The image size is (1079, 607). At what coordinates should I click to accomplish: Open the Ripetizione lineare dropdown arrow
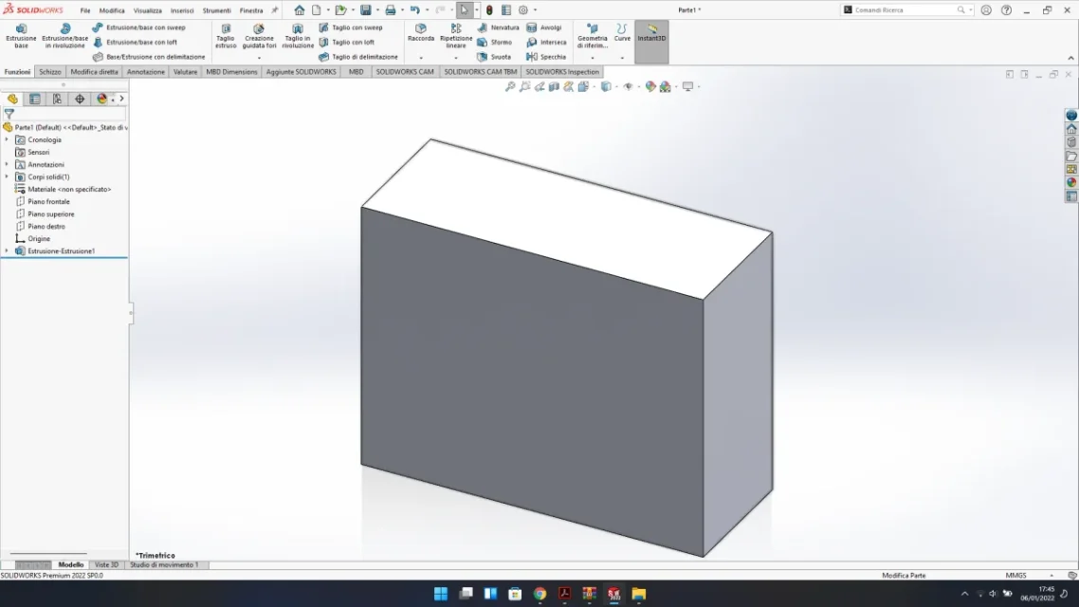coord(456,58)
